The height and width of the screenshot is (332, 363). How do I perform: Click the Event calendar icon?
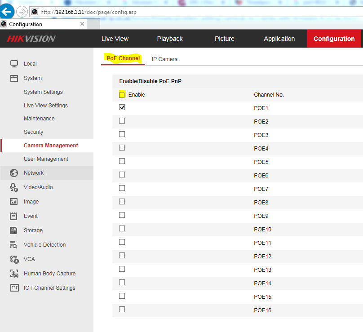coord(14,216)
